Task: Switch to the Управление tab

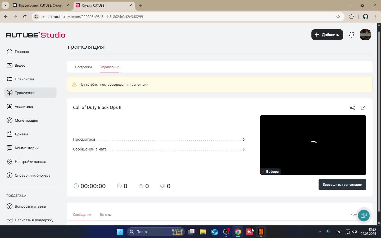Action: click(x=110, y=67)
